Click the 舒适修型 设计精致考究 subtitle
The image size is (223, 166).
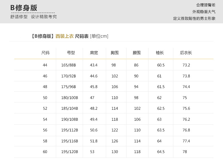pyautogui.click(x=34, y=17)
